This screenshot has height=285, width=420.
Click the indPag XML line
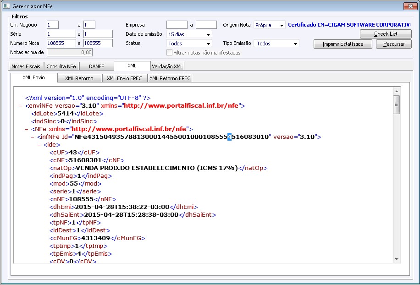tap(81, 176)
